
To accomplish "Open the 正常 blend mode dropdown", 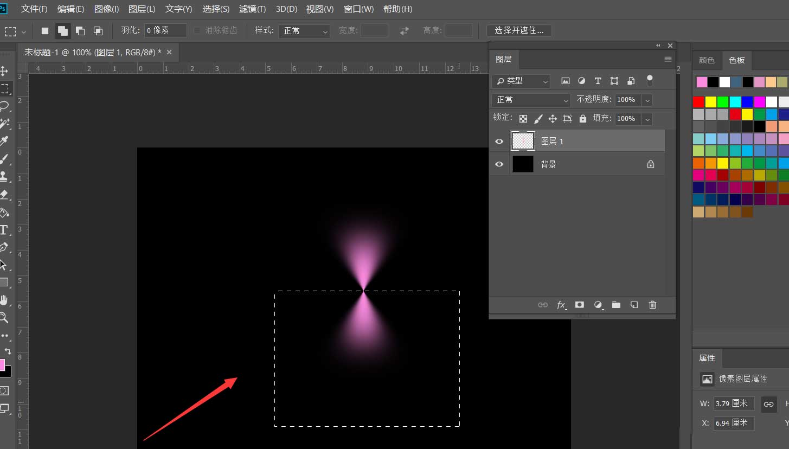I will click(531, 100).
